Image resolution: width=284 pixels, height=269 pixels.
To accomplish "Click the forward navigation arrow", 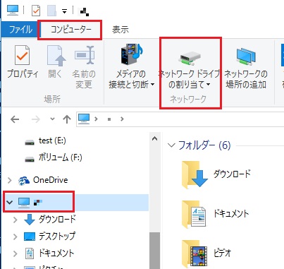I will [36, 119].
